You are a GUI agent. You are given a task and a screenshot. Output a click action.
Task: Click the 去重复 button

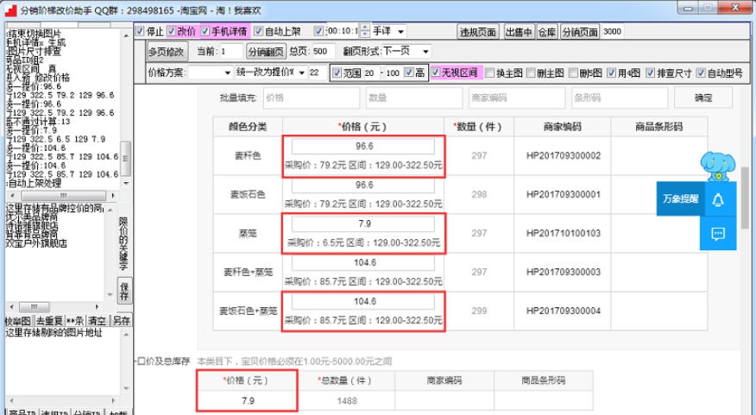(49, 321)
